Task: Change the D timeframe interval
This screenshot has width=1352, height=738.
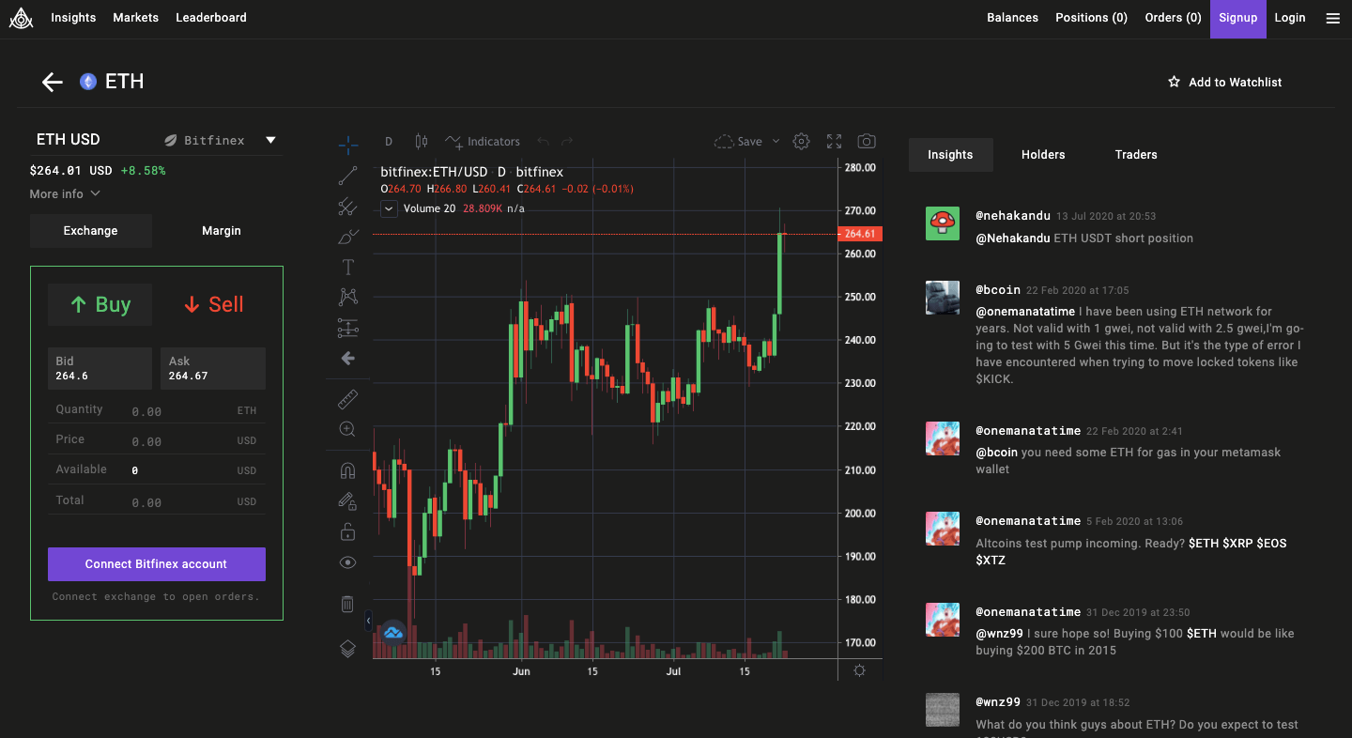Action: (x=389, y=142)
